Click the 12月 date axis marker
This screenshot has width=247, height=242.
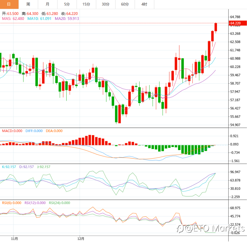(x=81, y=239)
